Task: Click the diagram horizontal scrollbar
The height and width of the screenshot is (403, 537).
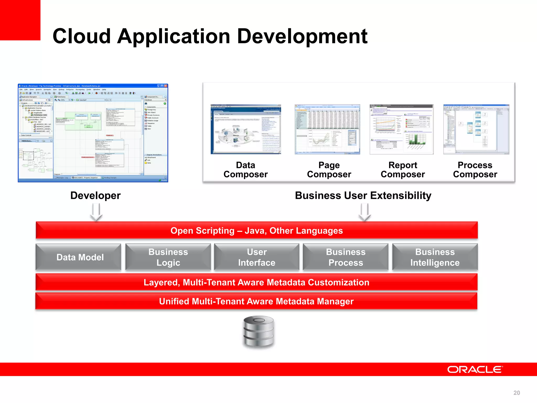Action: [x=100, y=174]
